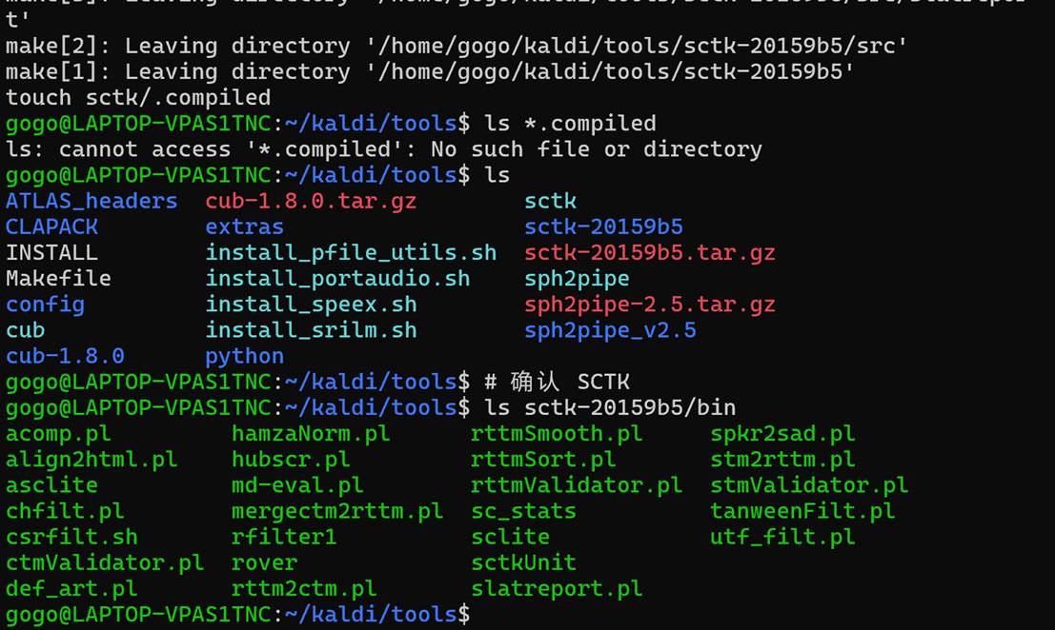Click the 'touch sctk/.compiled' output line
This screenshot has height=630, width=1055.
pyautogui.click(x=138, y=97)
